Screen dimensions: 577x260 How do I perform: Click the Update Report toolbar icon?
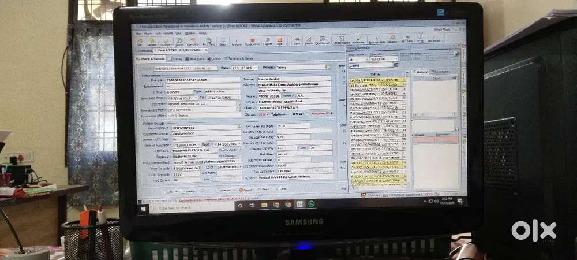tap(342, 41)
